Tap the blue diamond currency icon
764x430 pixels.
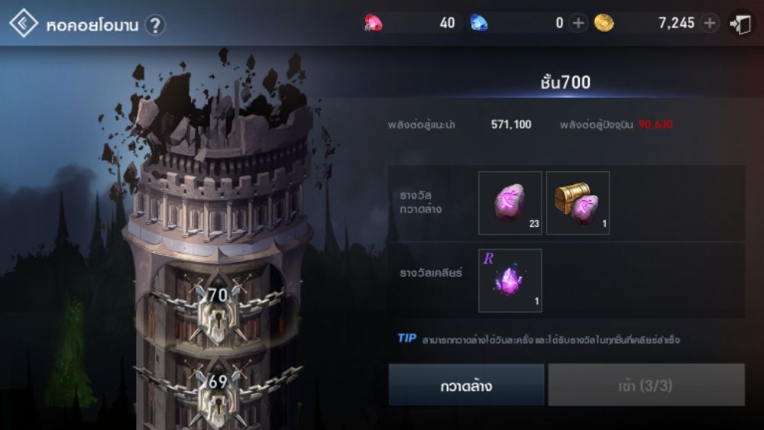click(x=478, y=23)
